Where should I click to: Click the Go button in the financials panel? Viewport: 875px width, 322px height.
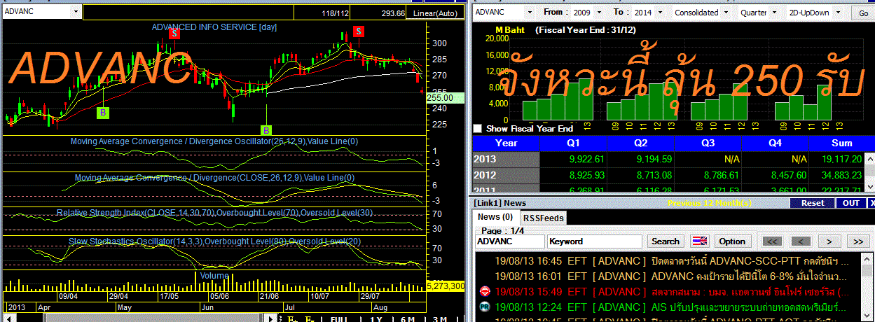(862, 13)
